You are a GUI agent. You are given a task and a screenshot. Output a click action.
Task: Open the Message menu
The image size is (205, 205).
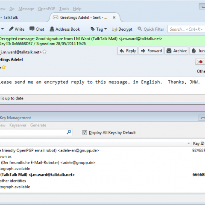point(26,9)
